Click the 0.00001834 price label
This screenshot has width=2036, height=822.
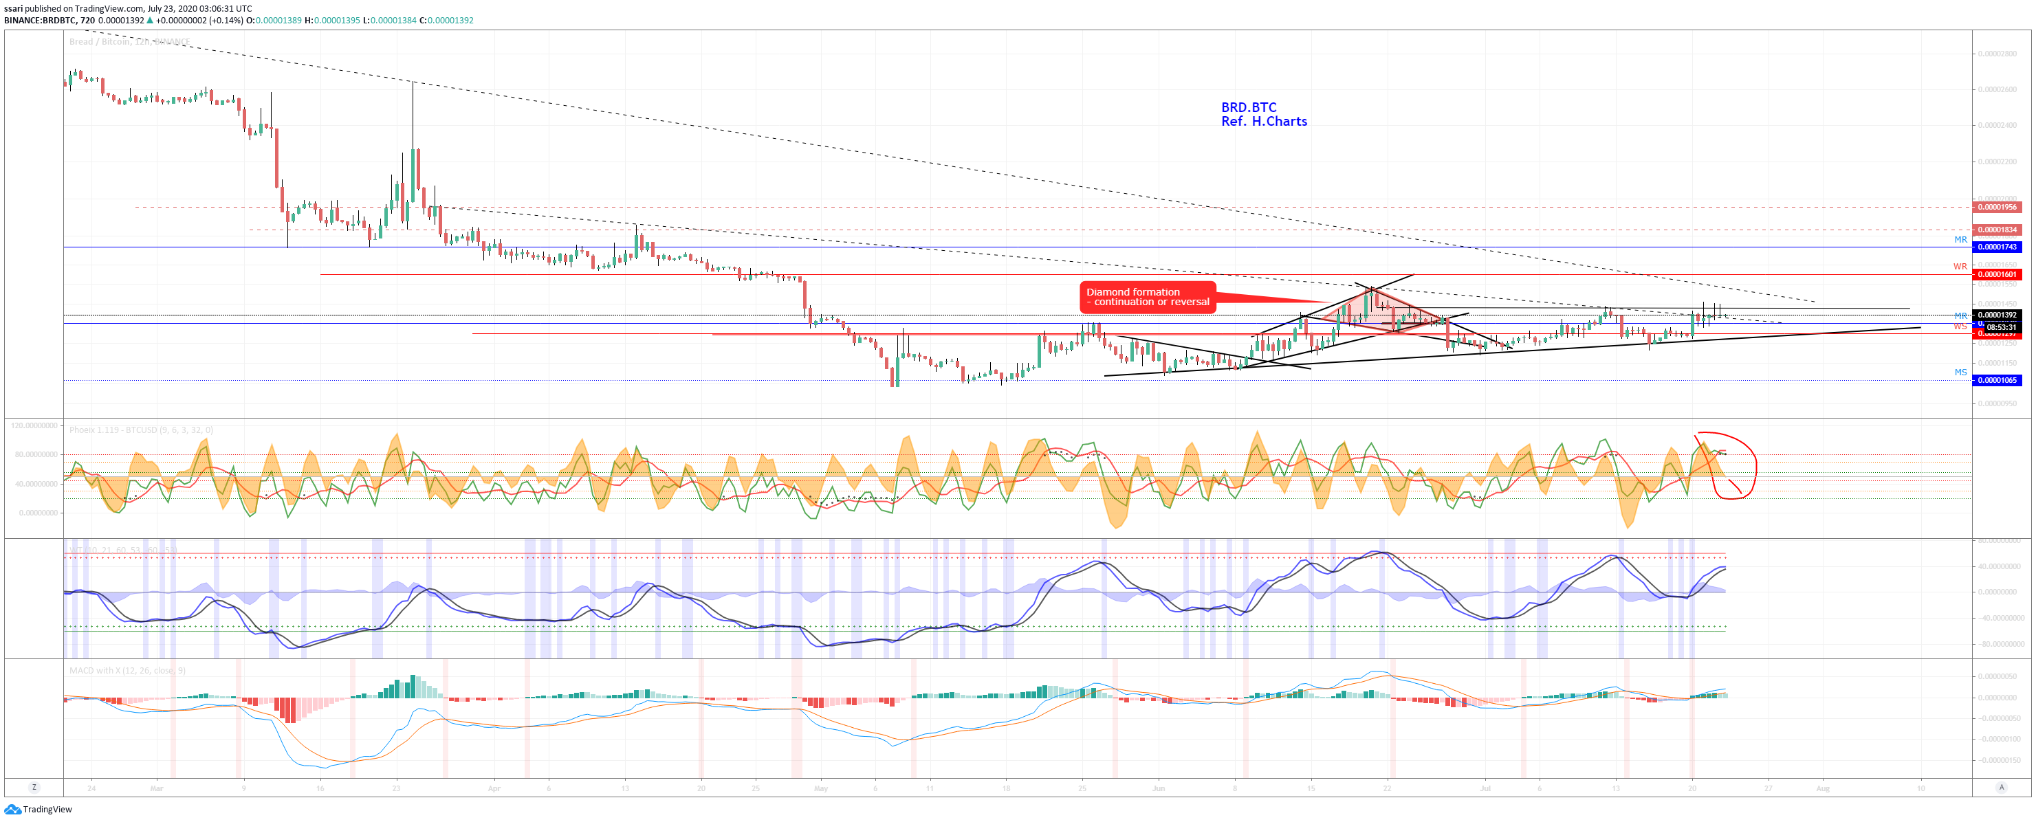point(1997,230)
